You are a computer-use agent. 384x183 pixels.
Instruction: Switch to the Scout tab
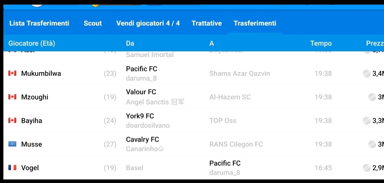(93, 23)
